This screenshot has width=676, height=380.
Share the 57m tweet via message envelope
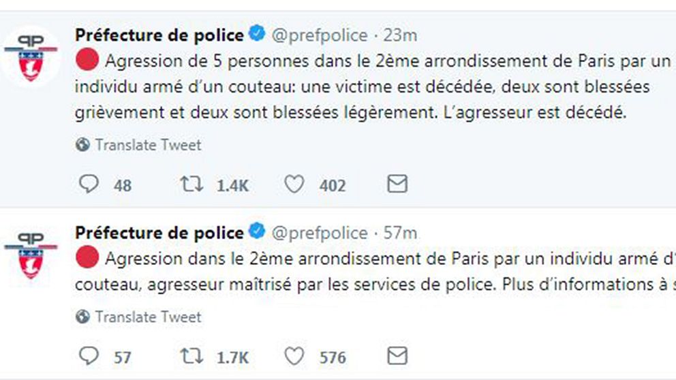397,356
